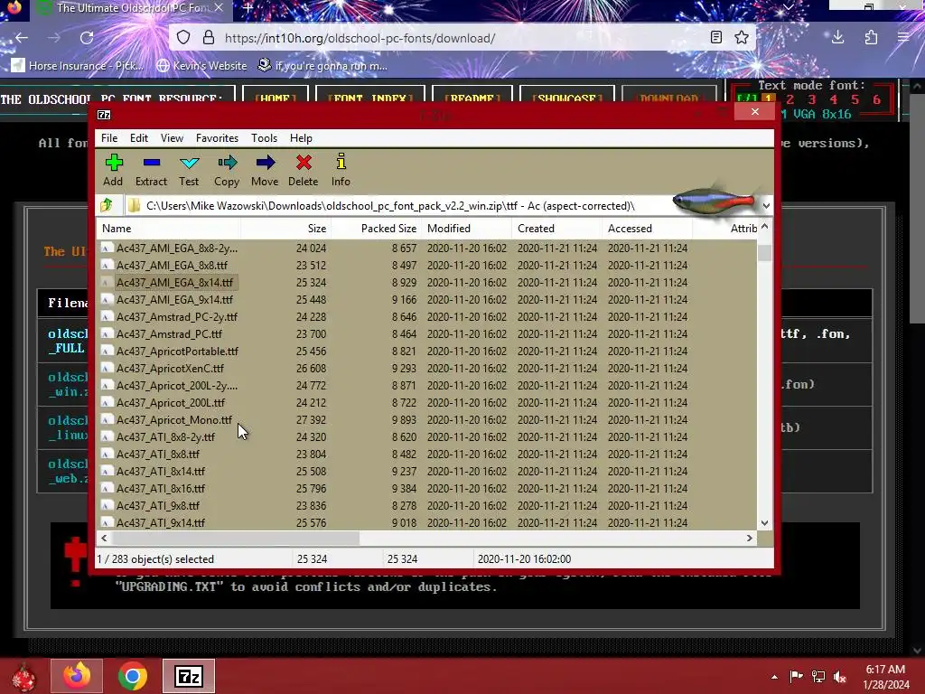Open Firefox from the taskbar
The image size is (925, 694).
[x=77, y=676]
